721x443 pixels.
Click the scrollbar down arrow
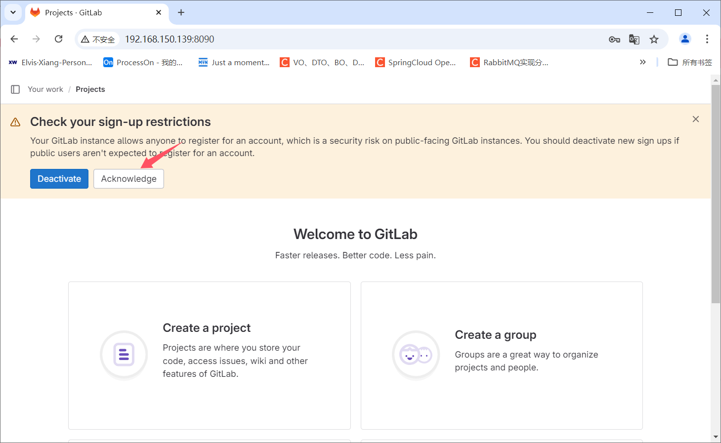click(x=716, y=437)
